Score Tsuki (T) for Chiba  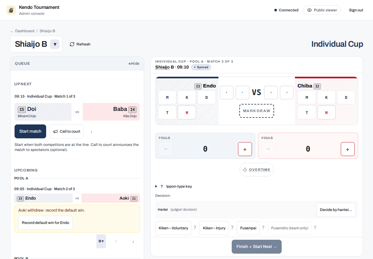tap(307, 112)
